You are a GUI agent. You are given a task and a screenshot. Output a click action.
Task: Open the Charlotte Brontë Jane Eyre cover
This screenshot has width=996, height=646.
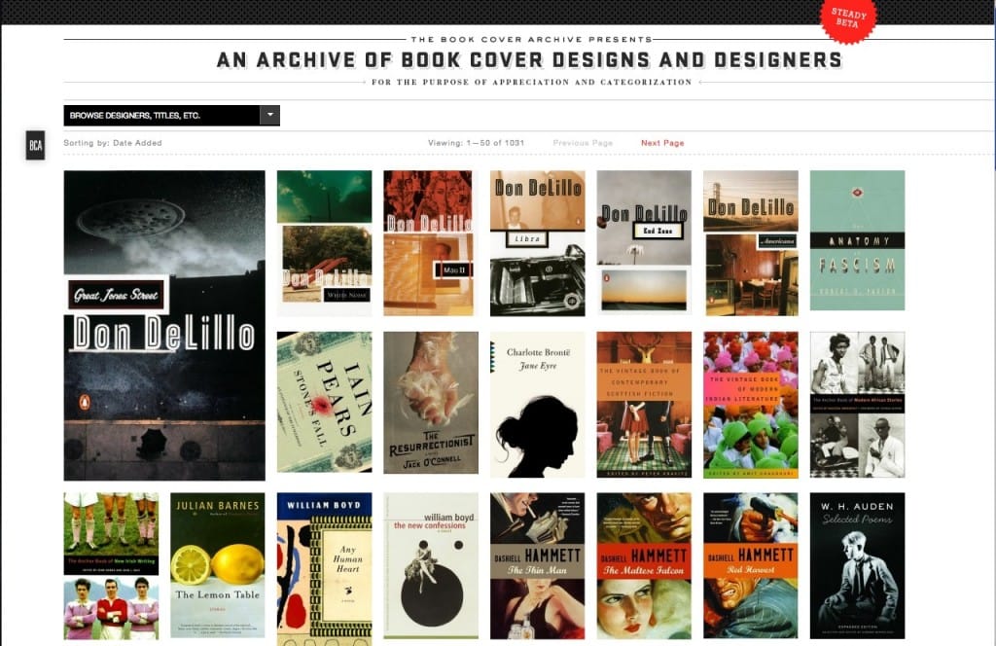(537, 405)
